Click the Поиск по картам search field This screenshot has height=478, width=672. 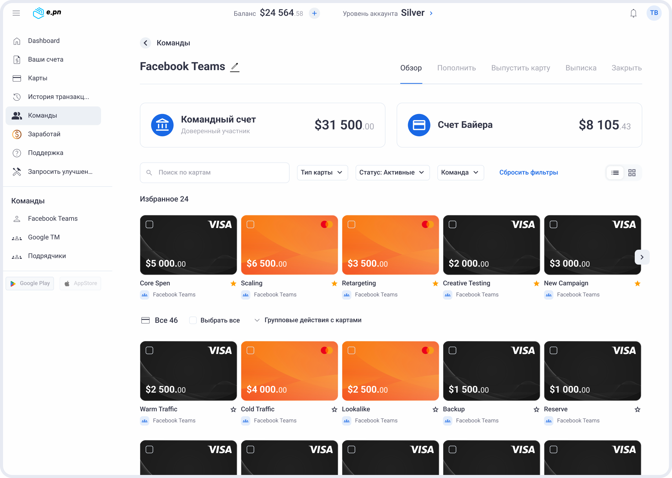click(214, 173)
